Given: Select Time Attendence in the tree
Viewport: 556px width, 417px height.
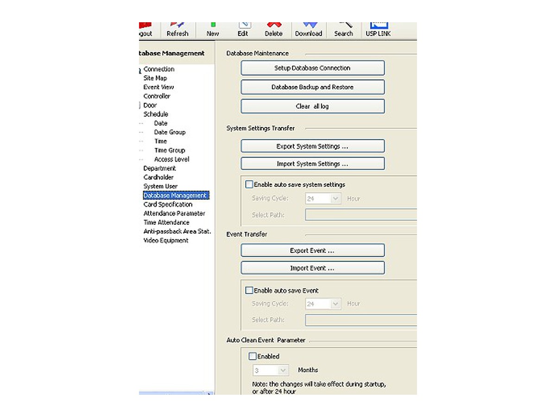Looking at the screenshot, I should click(x=166, y=222).
